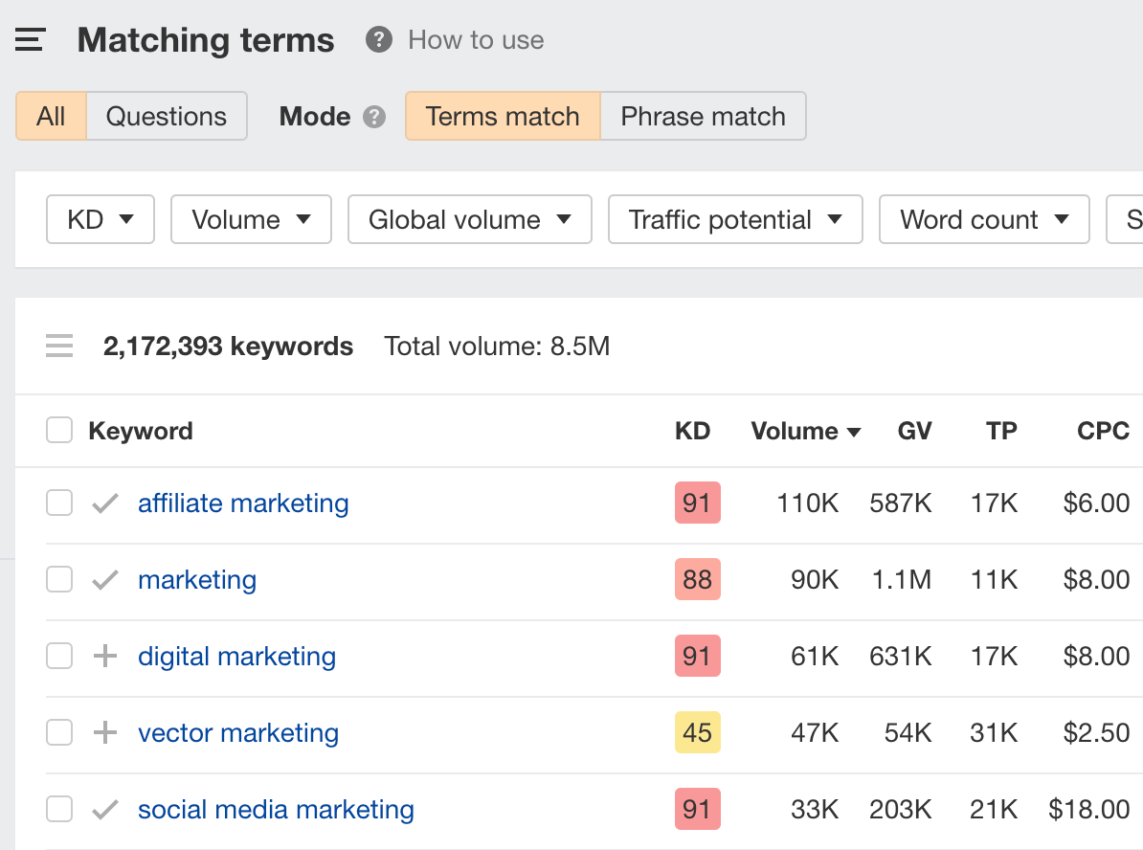Open the affiliate marketing keyword link
Image resolution: width=1143 pixels, height=850 pixels.
(242, 503)
